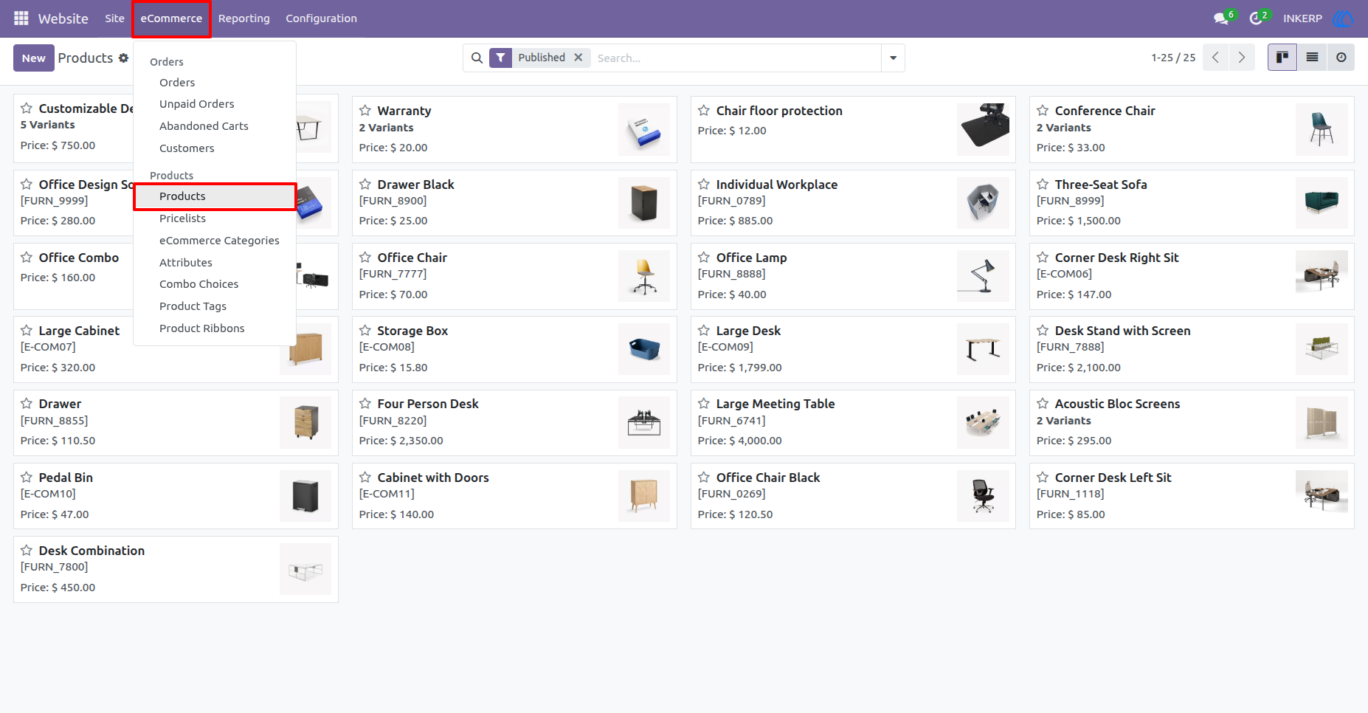Viewport: 1368px width, 713px height.
Task: Open the Site menu
Action: (x=114, y=18)
